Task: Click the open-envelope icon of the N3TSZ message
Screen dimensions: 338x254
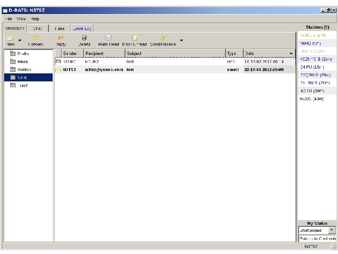Action: (58, 70)
